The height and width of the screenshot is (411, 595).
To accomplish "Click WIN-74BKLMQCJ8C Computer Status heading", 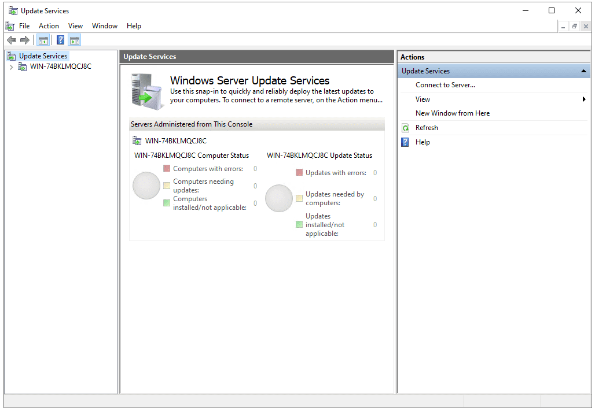I will (192, 155).
